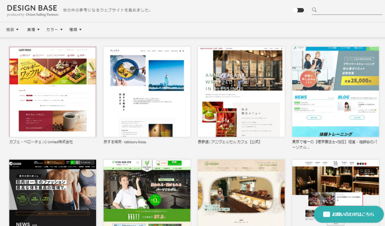
Task: Open the personal training 28,000円 thumbnail
Action: (335, 92)
